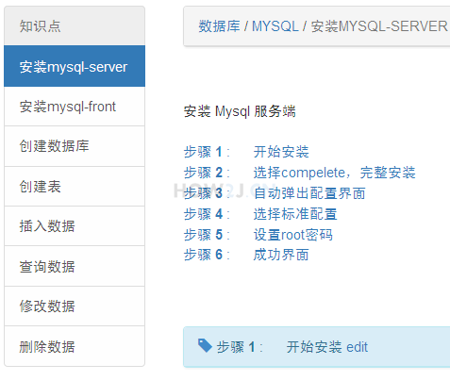Select 安装mysql-server in the sidebar
The height and width of the screenshot is (381, 450).
tap(75, 66)
